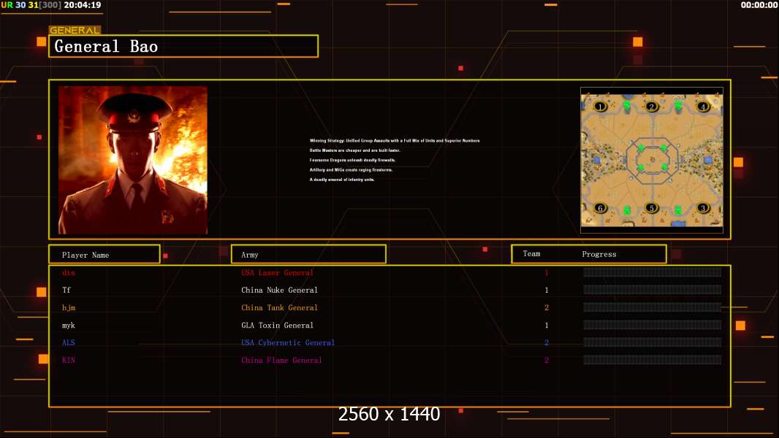
Task: Select player KIN in list
Action: [x=69, y=360]
